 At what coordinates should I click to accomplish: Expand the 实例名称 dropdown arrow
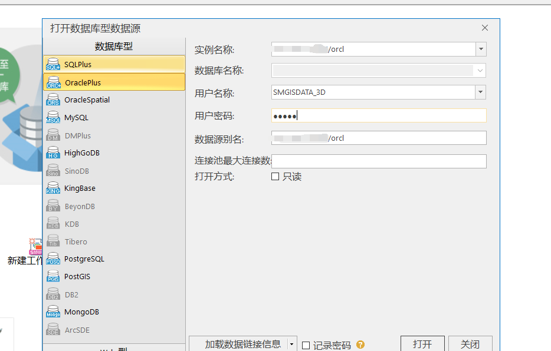481,49
